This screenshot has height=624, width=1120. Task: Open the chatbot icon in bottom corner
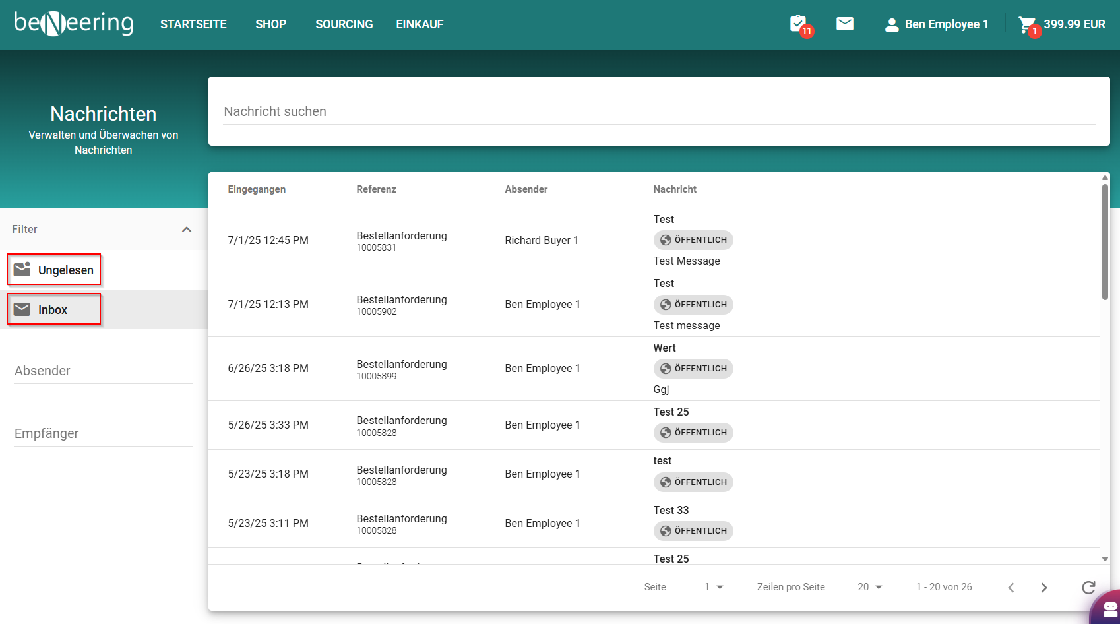click(1109, 609)
